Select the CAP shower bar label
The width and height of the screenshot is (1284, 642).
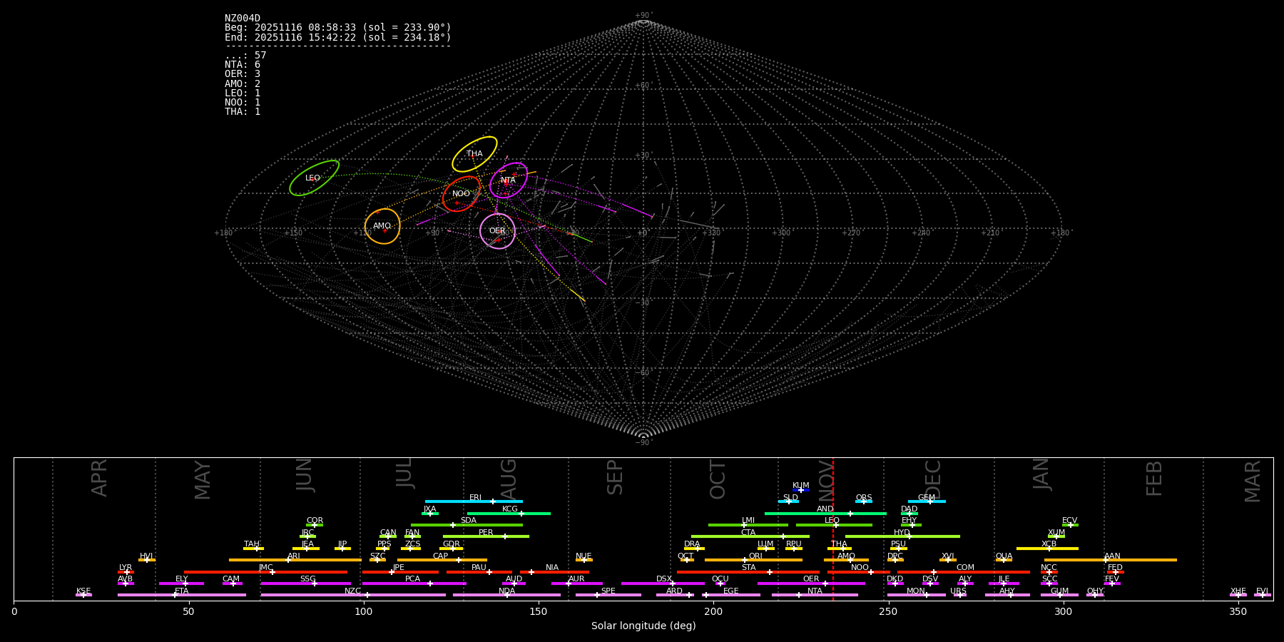[x=441, y=556]
